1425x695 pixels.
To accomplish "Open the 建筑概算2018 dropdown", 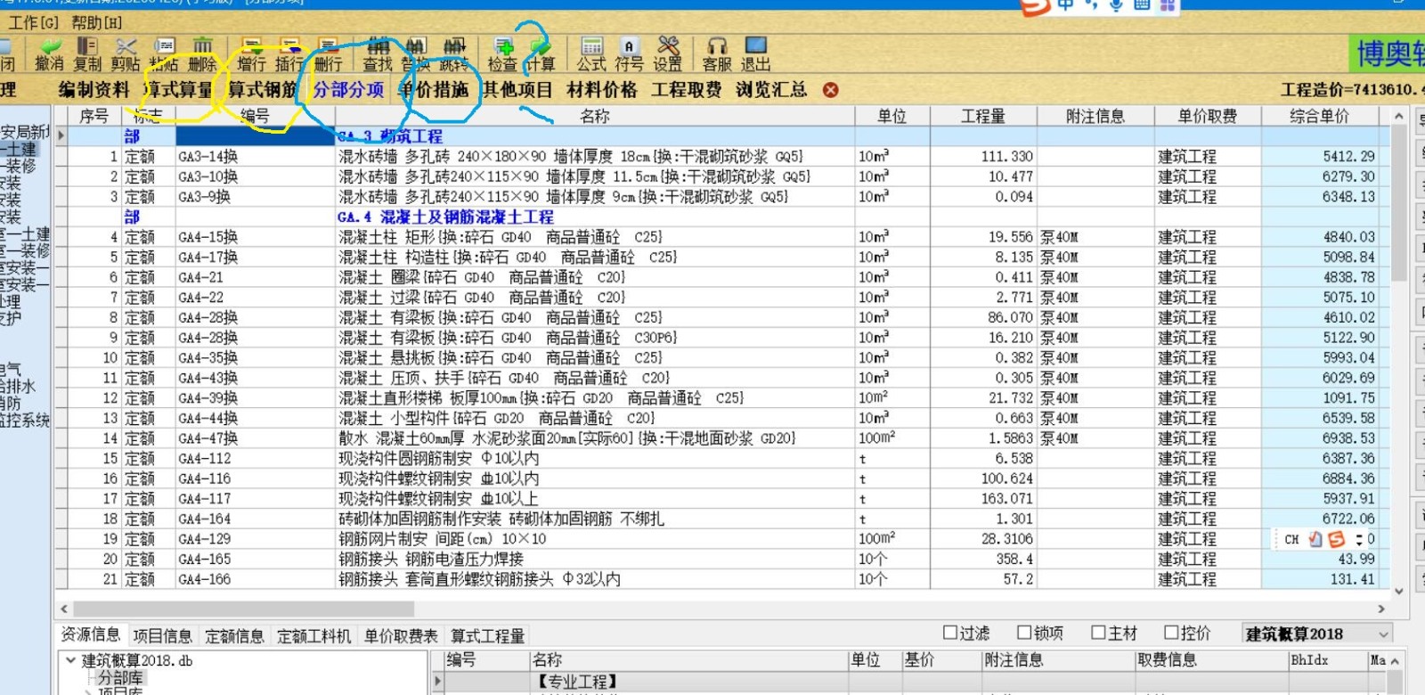I will 1317,634.
